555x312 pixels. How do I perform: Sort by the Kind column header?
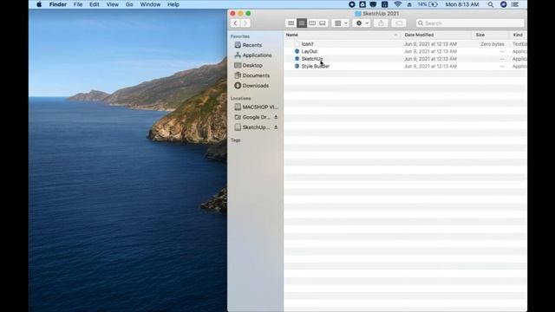[519, 35]
